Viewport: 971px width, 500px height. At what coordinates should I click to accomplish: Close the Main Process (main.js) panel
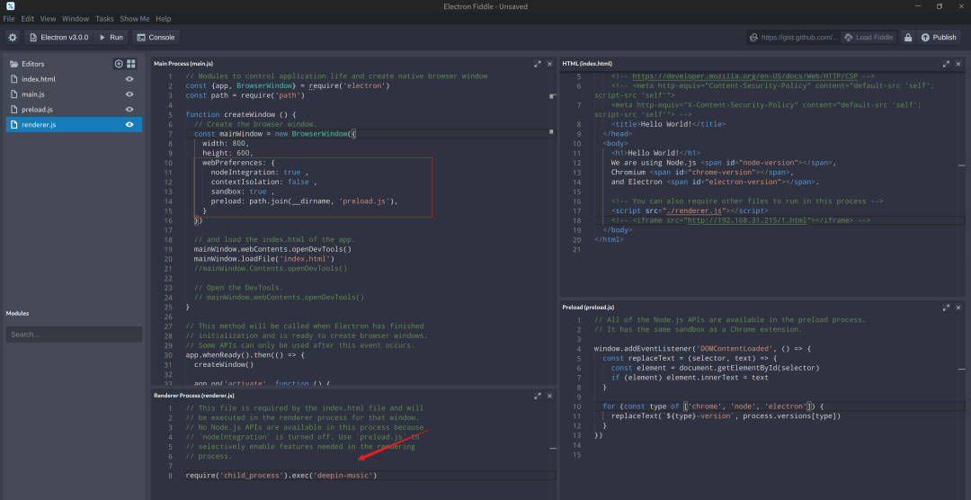tap(549, 64)
